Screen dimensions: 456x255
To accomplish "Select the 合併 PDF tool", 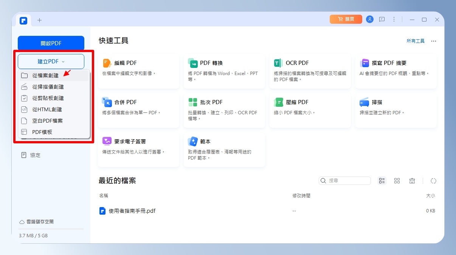I will click(138, 111).
